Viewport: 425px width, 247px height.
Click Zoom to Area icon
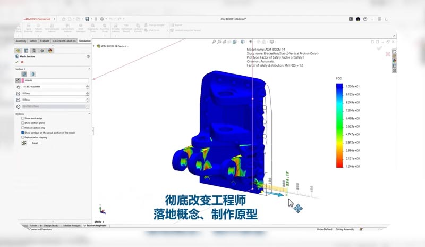pos(219,42)
